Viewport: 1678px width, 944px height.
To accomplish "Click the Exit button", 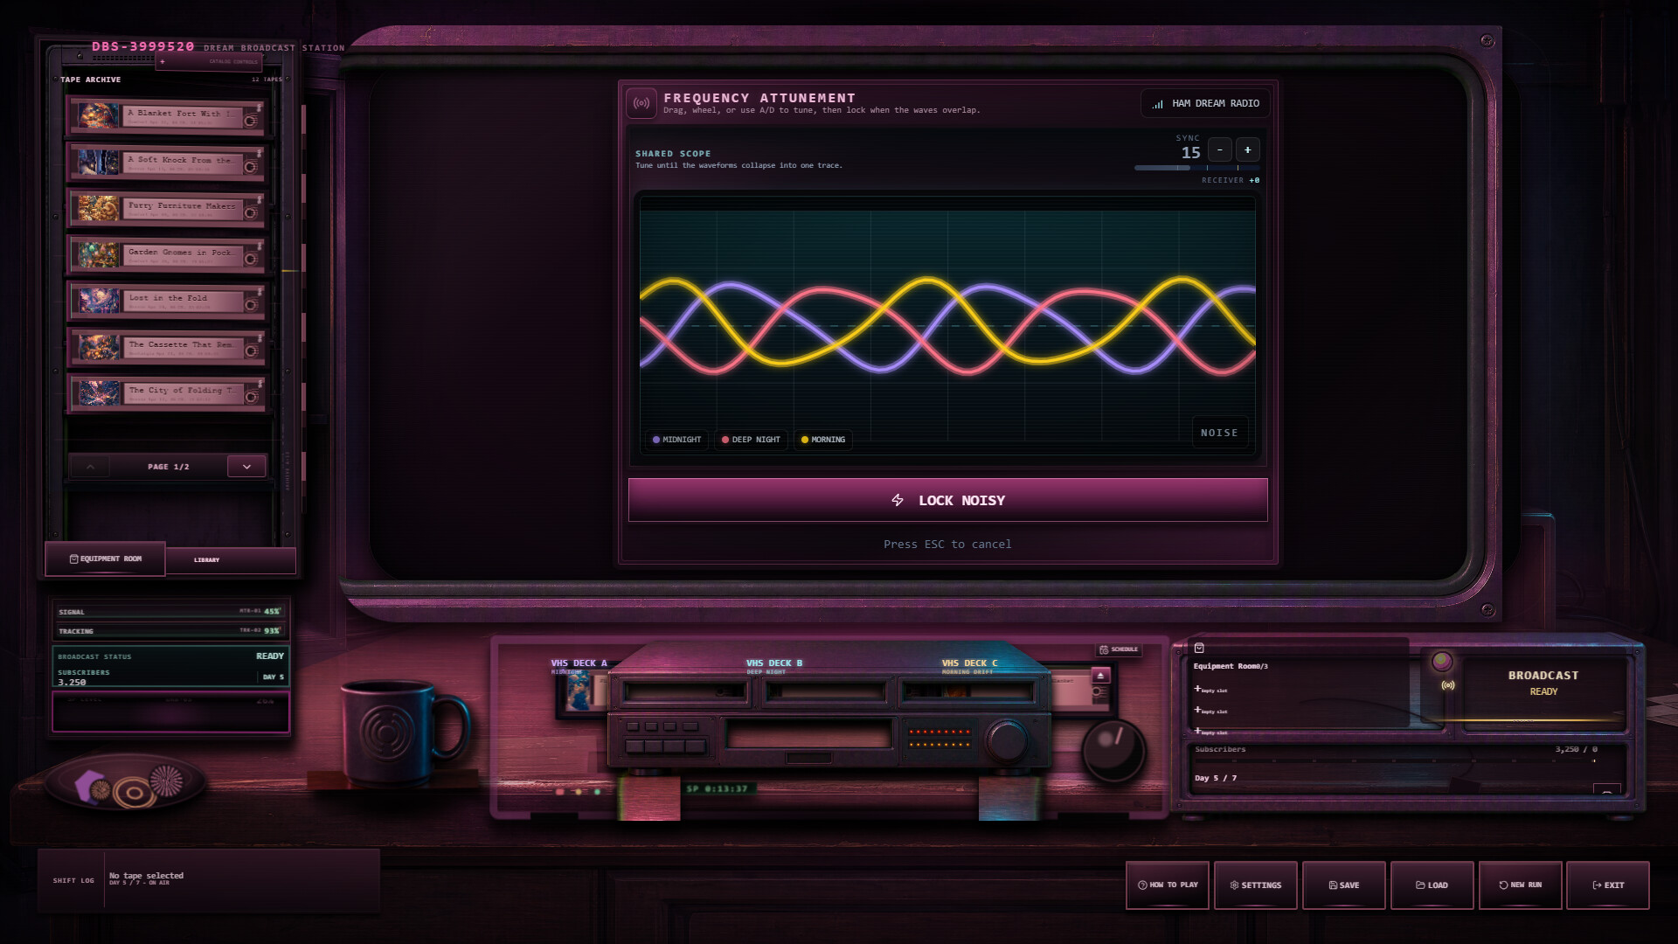I will (1608, 885).
